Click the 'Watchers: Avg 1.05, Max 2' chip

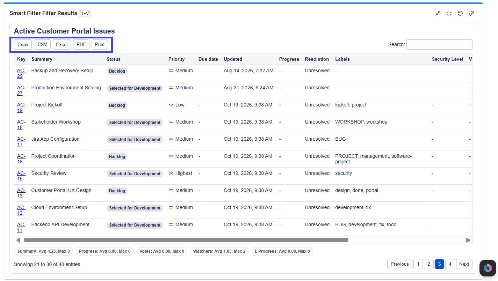[x=219, y=251]
